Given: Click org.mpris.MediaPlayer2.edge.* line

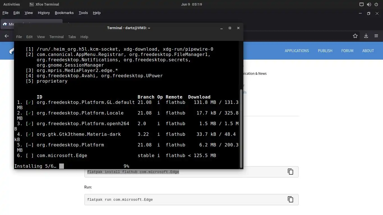Looking at the screenshot, I should tap(72, 71).
